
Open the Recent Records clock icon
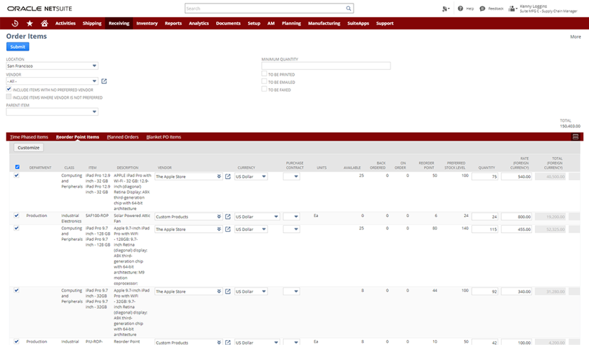[x=15, y=23]
